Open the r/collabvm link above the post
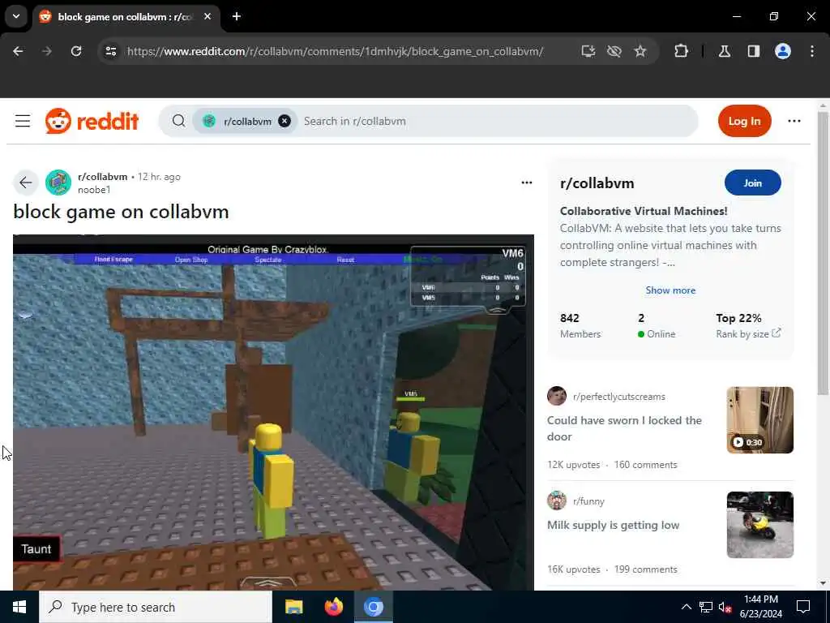The height and width of the screenshot is (623, 830). [102, 176]
